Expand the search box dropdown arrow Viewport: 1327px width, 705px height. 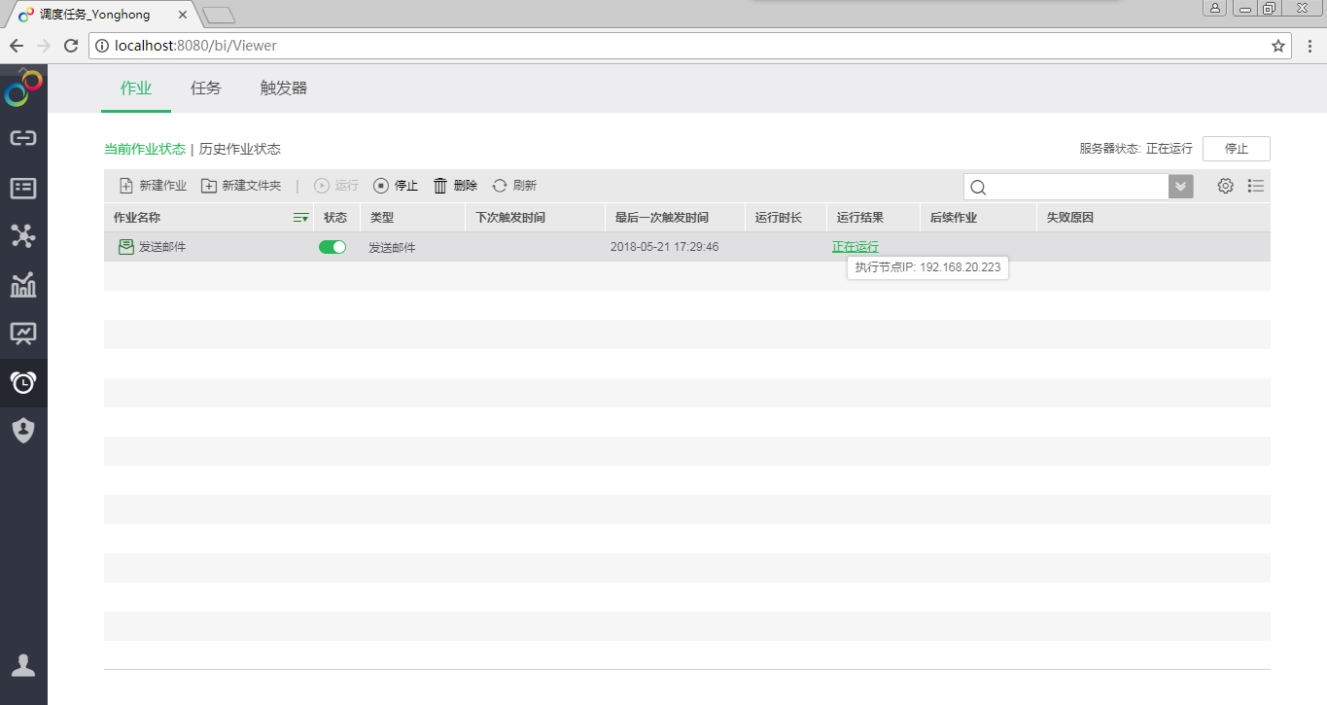(x=1180, y=187)
